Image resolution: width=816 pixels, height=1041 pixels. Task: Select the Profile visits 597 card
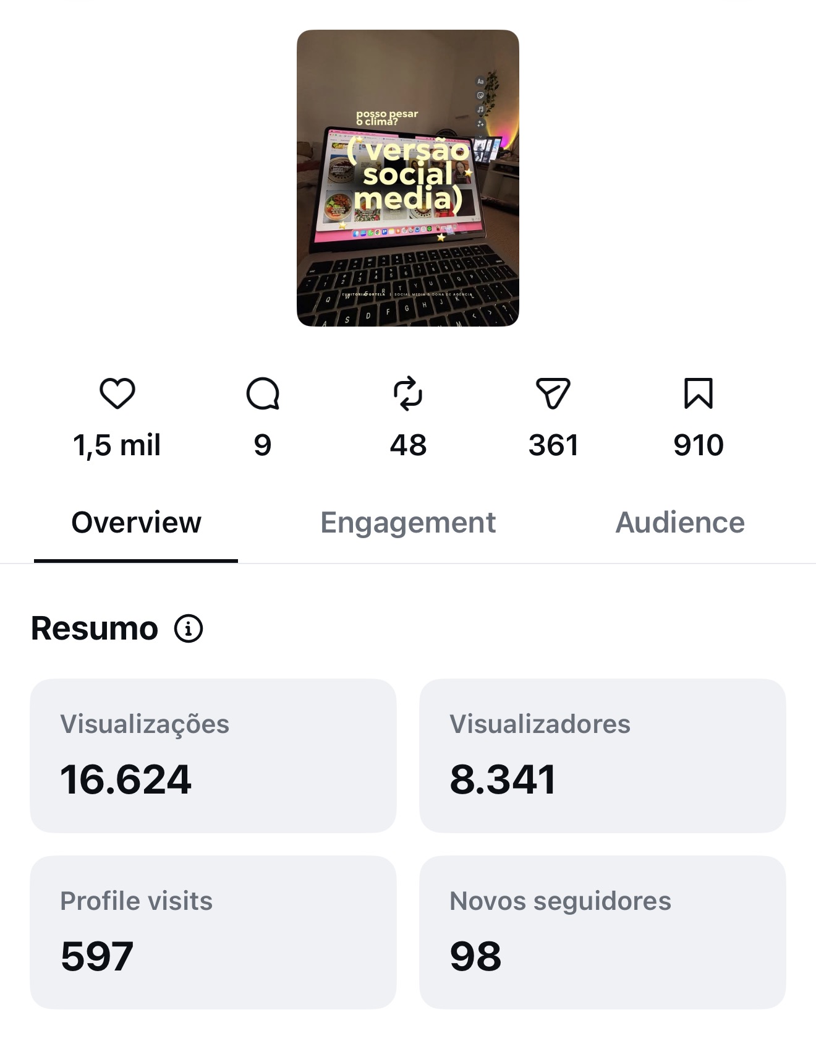click(213, 933)
